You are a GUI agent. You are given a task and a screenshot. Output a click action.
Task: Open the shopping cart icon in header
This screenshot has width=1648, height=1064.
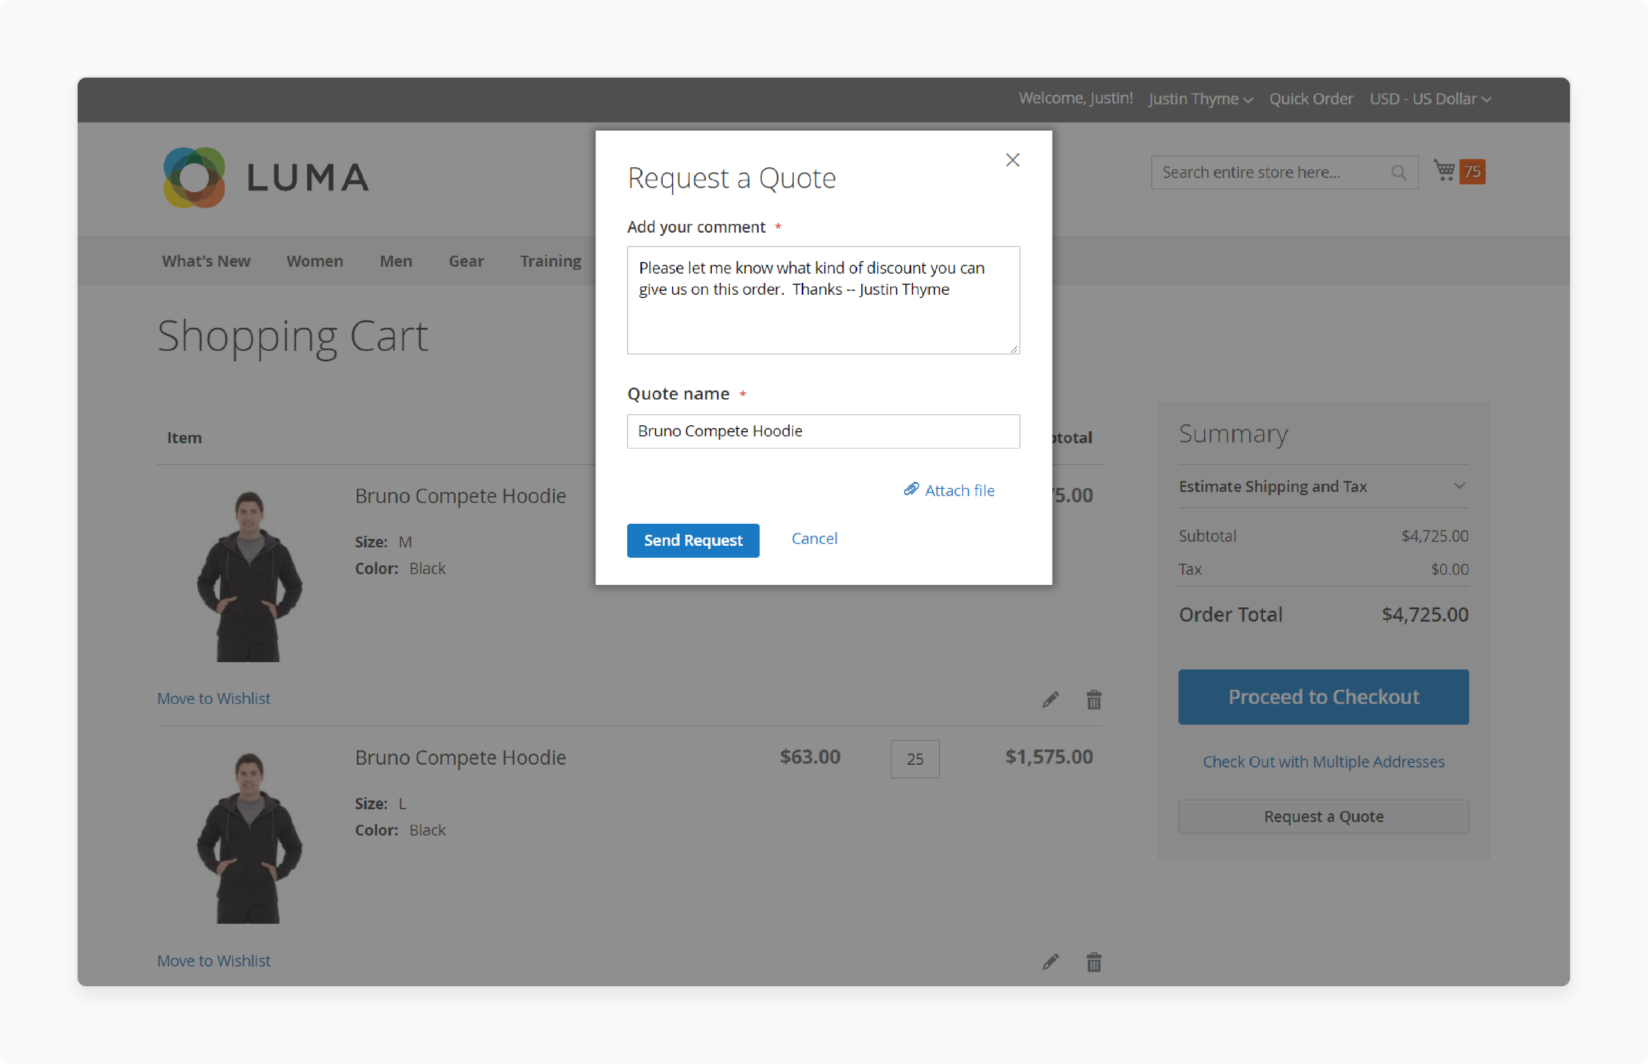coord(1444,171)
